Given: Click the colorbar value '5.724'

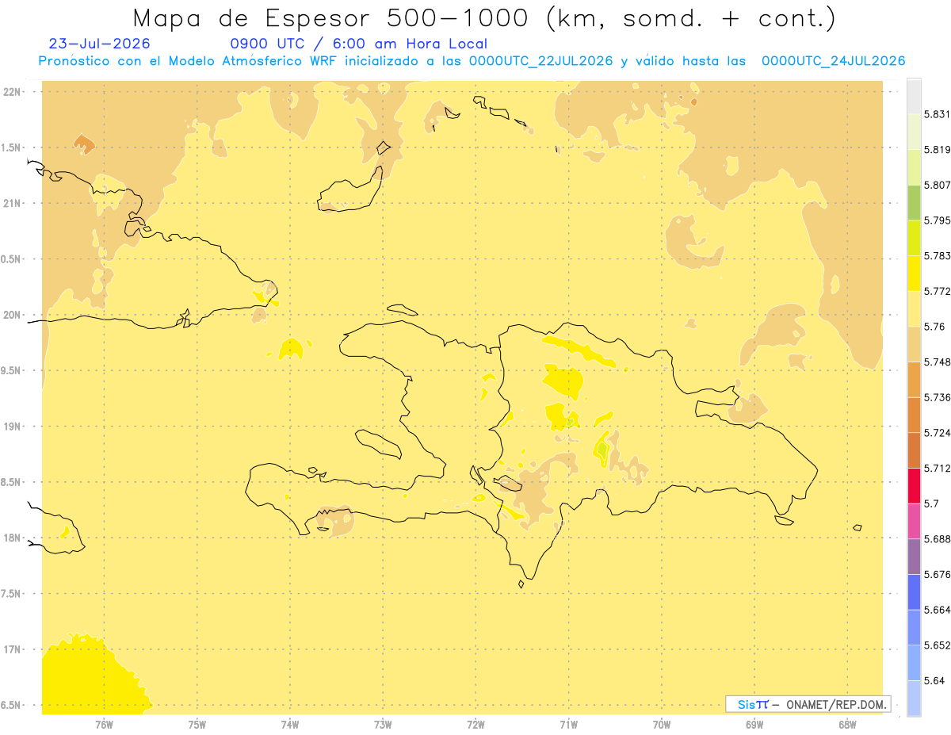Looking at the screenshot, I should click(x=936, y=433).
